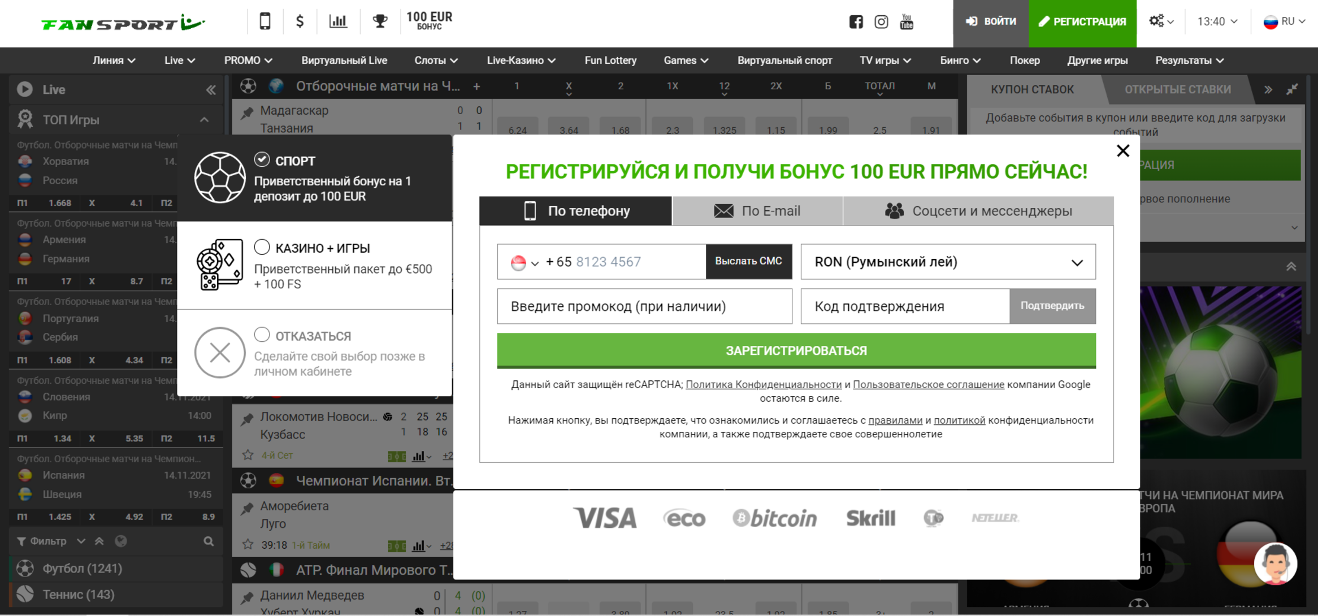Select Футбол (1241) in sports list
This screenshot has width=1318, height=616.
click(x=116, y=569)
